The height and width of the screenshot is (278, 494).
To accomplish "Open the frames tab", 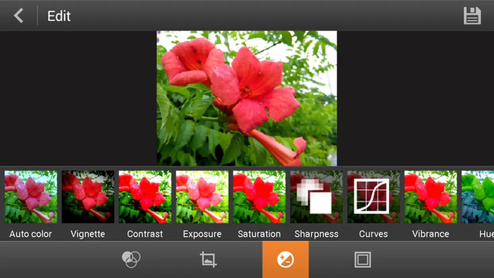I will coord(363,260).
